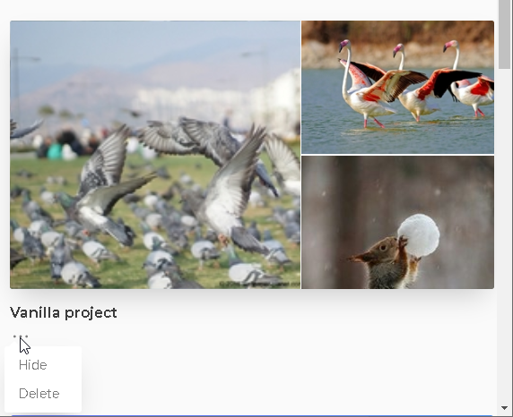The image size is (513, 417).
Task: Click the vertical scrollbar thumb
Action: click(505, 34)
